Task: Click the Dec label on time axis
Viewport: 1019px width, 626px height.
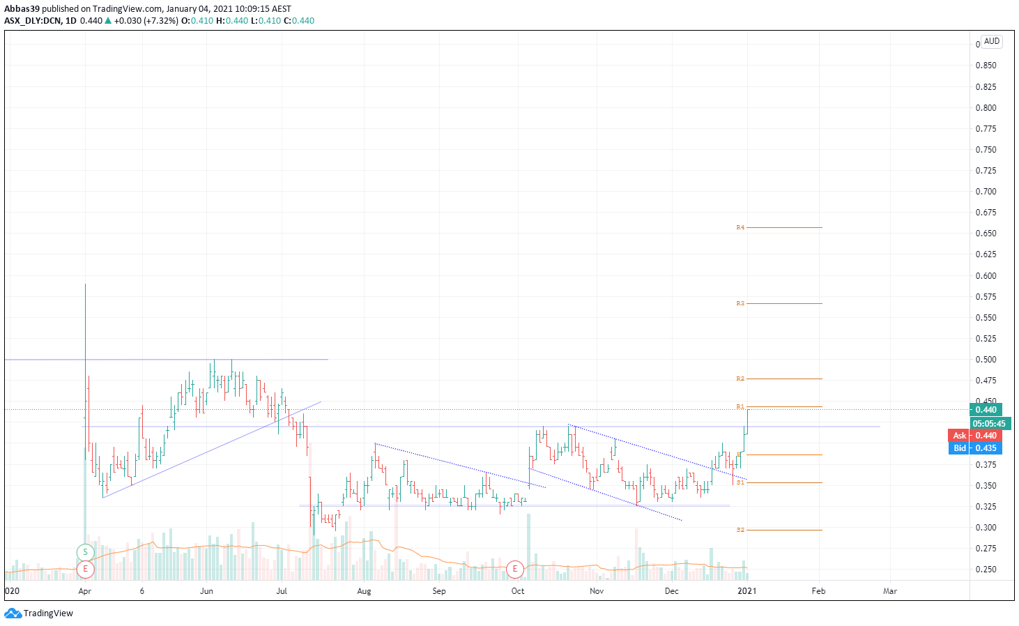Action: point(671,591)
